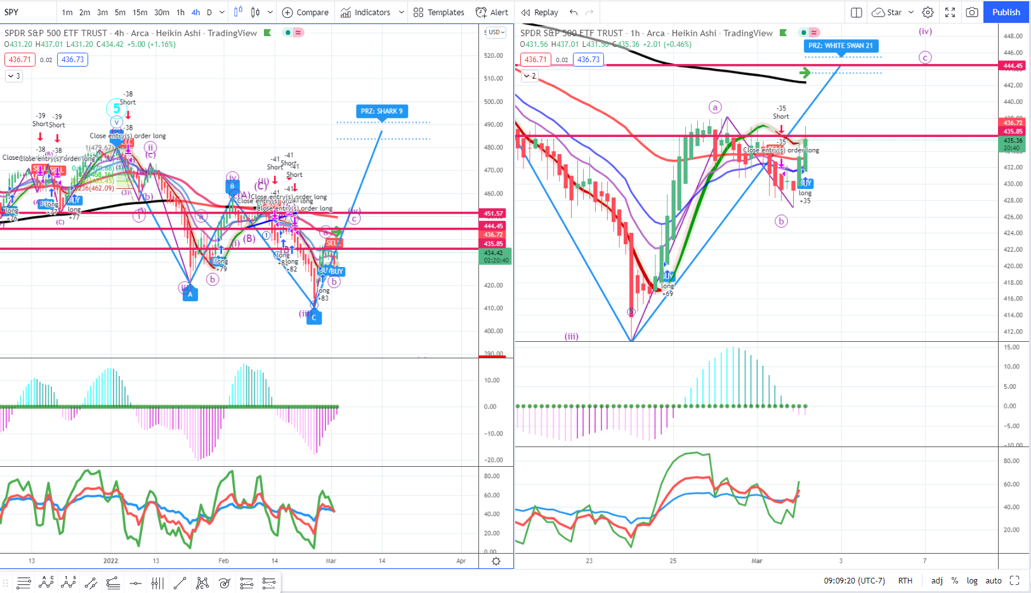Toggle auto scale mode

(x=994, y=580)
